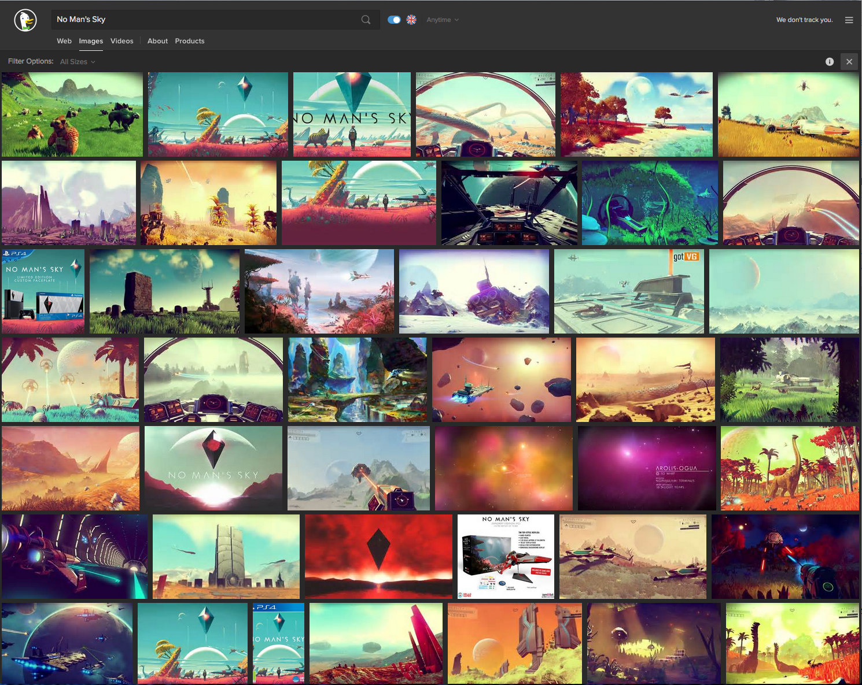Toggle the region switch off
The image size is (862, 685).
394,20
